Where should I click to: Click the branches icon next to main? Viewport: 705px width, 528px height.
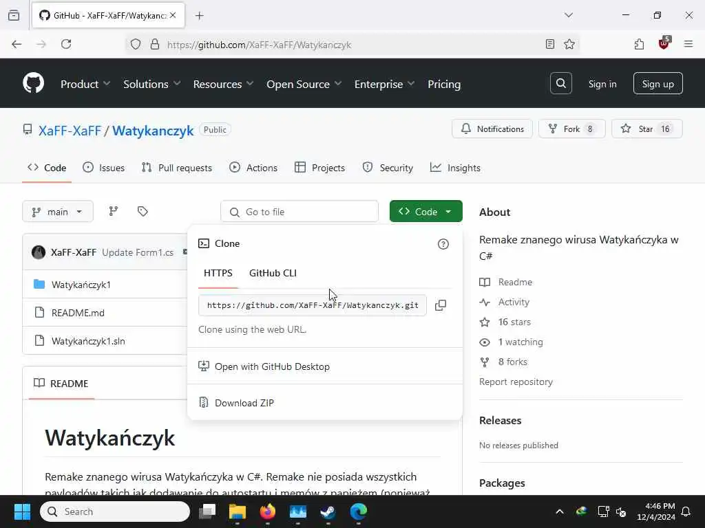[114, 211]
